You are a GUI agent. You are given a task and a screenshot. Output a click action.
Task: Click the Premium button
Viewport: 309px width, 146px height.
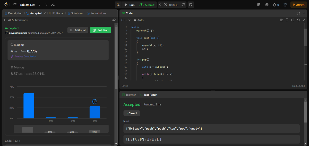coord(299,5)
